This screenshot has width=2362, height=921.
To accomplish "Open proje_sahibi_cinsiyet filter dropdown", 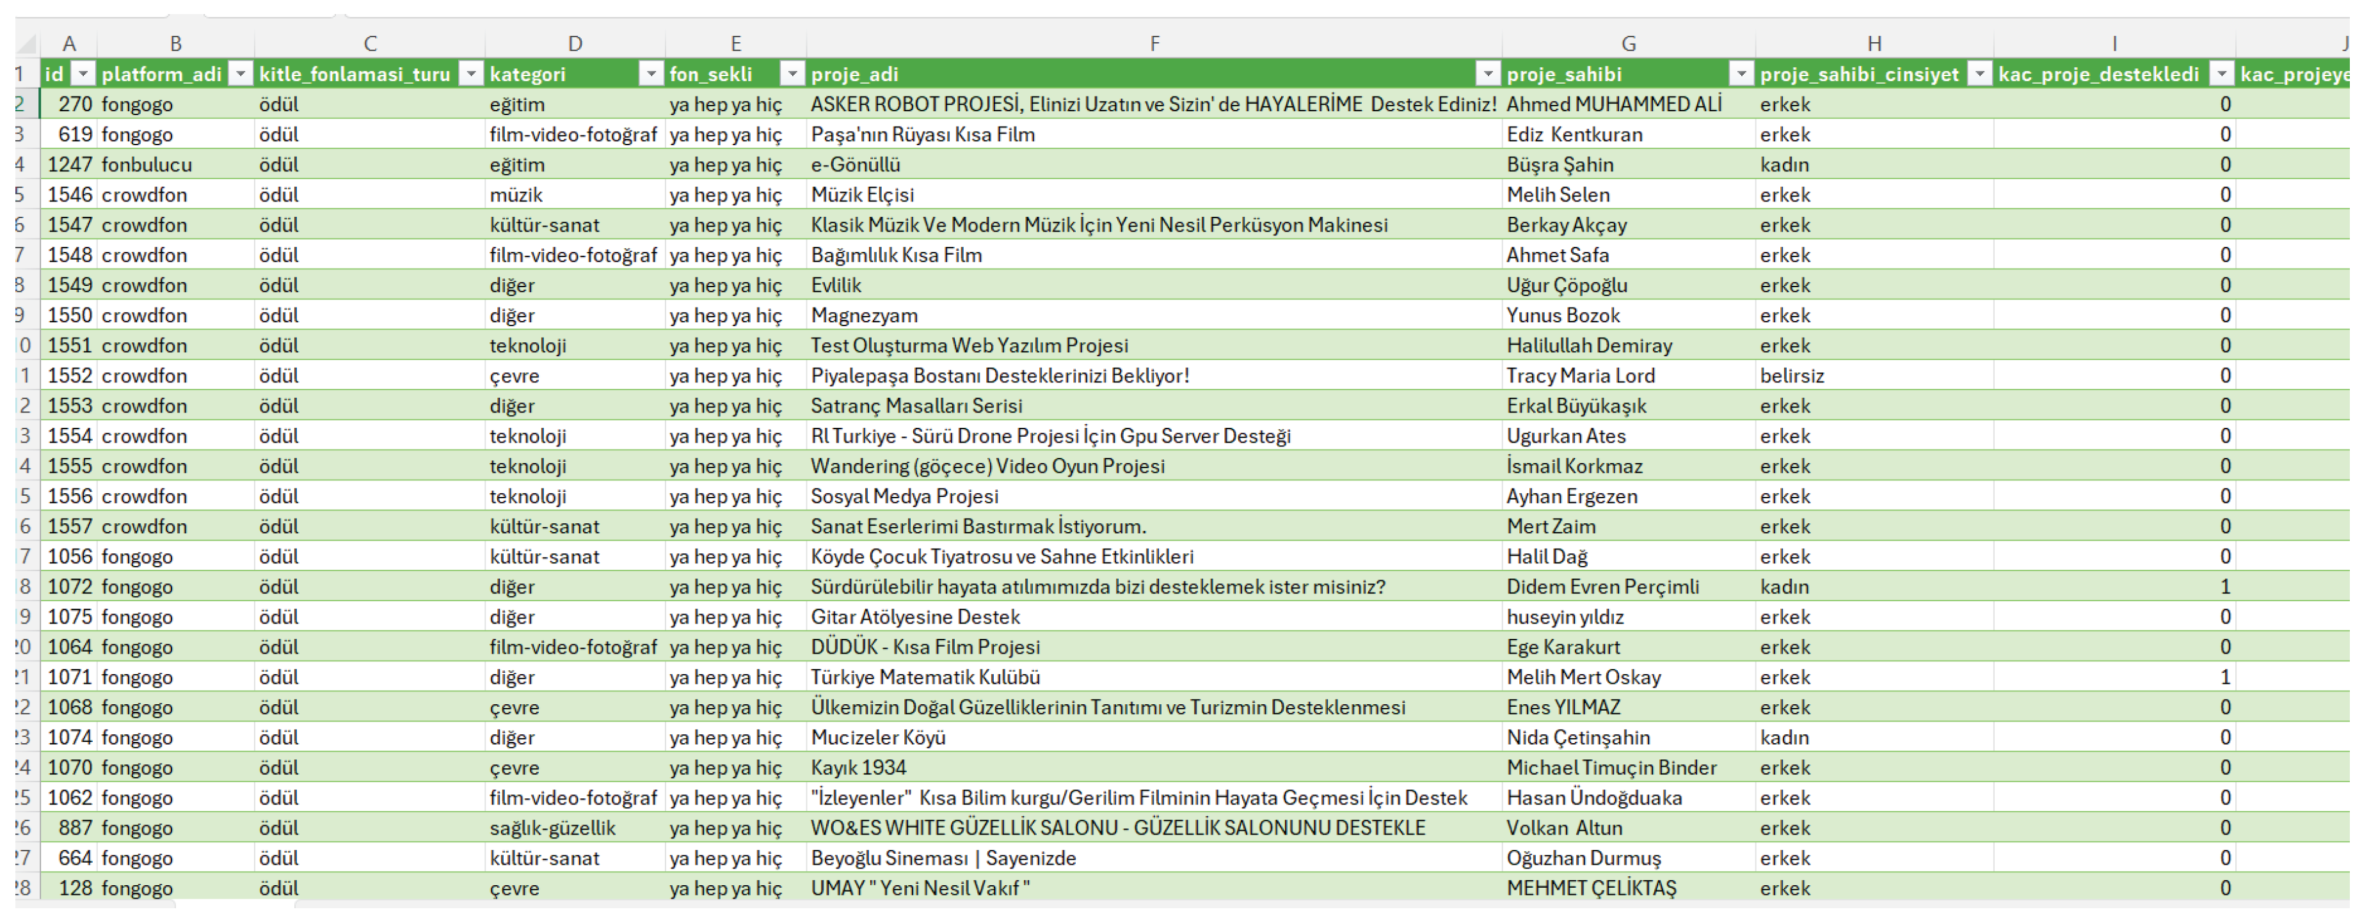I will [1980, 74].
